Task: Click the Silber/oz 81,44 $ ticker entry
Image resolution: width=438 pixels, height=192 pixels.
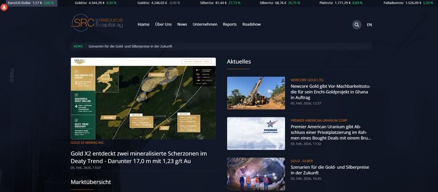Action: [221, 3]
